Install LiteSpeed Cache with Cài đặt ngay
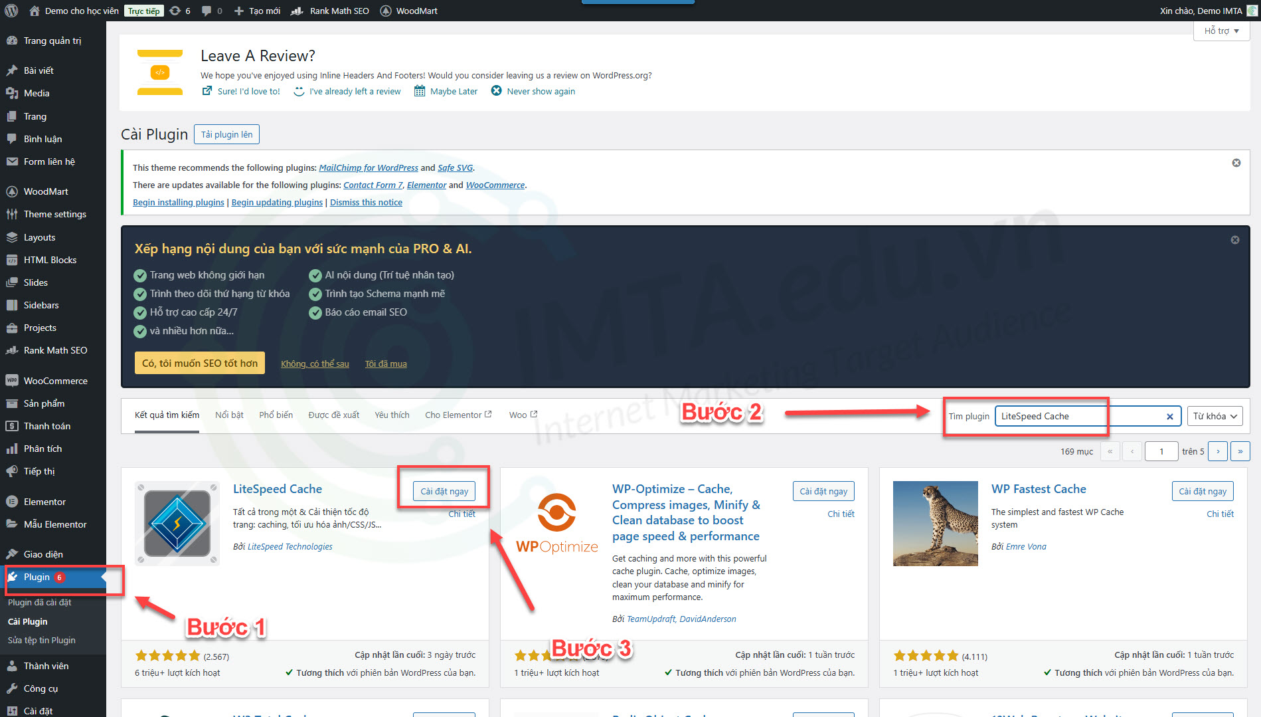1261x717 pixels. pos(444,491)
